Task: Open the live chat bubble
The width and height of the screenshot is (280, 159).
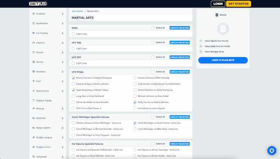Action: 272,151
